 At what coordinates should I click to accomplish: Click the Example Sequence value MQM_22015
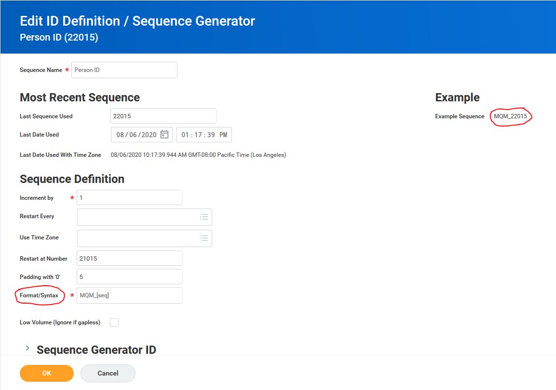511,116
